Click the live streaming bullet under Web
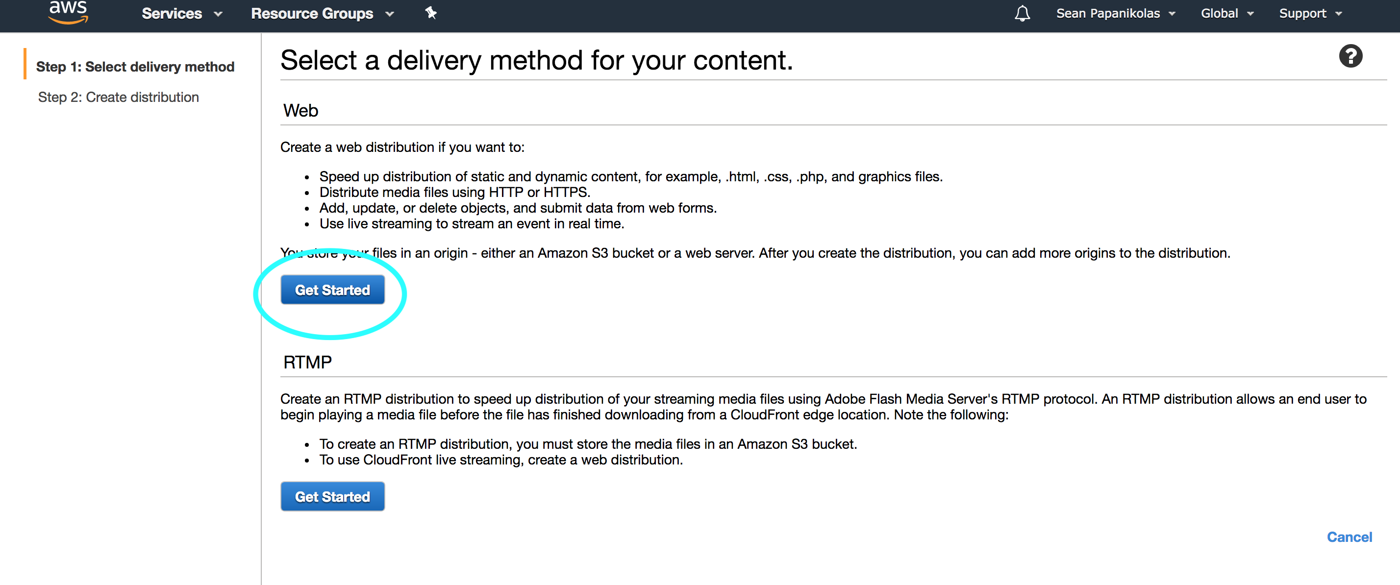1400x585 pixels. tap(471, 224)
